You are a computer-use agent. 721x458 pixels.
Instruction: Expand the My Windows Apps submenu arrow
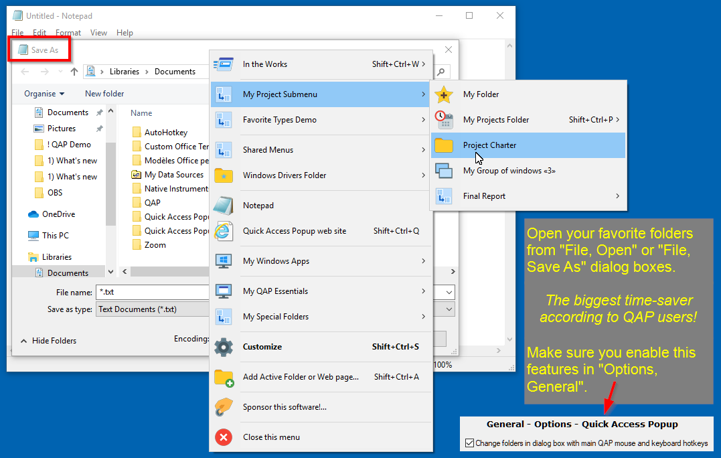[424, 260]
